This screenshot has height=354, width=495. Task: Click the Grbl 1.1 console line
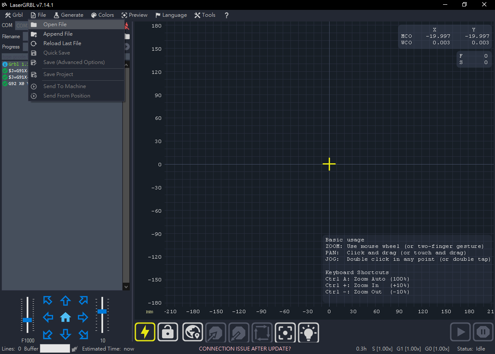pyautogui.click(x=15, y=64)
